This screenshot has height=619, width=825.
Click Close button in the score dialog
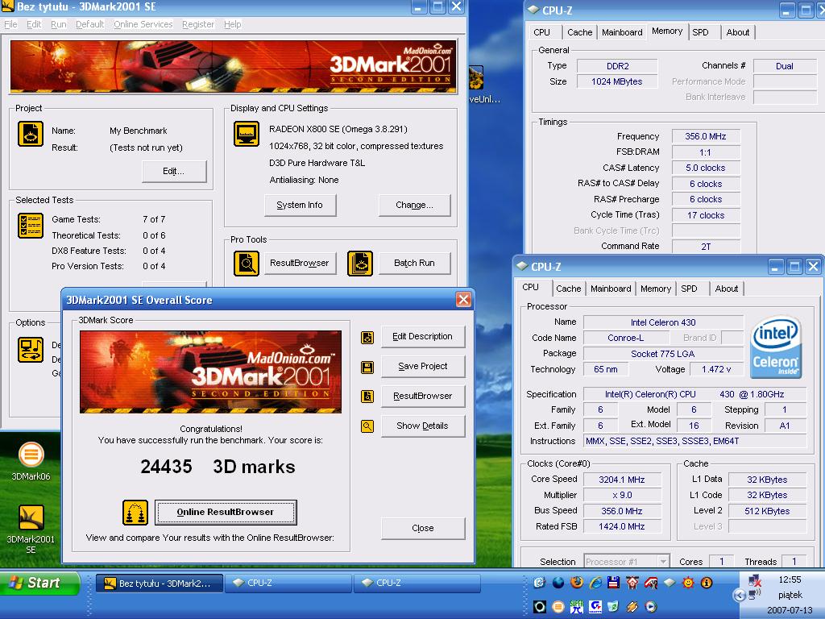click(422, 528)
